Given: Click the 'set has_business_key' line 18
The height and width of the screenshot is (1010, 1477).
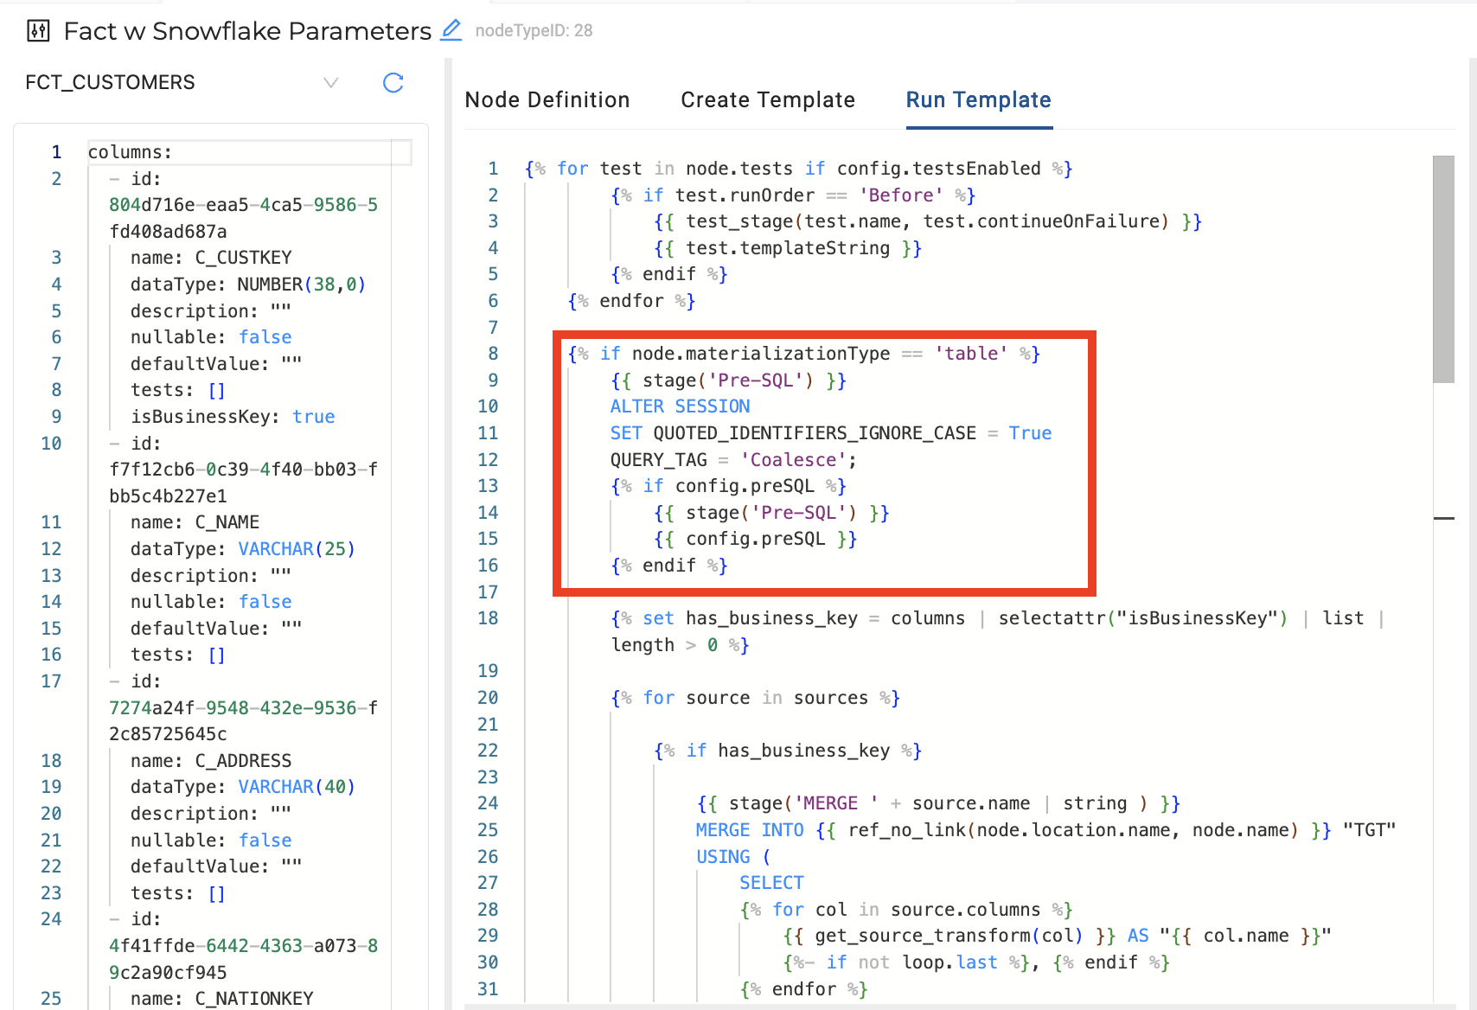Looking at the screenshot, I should [999, 631].
